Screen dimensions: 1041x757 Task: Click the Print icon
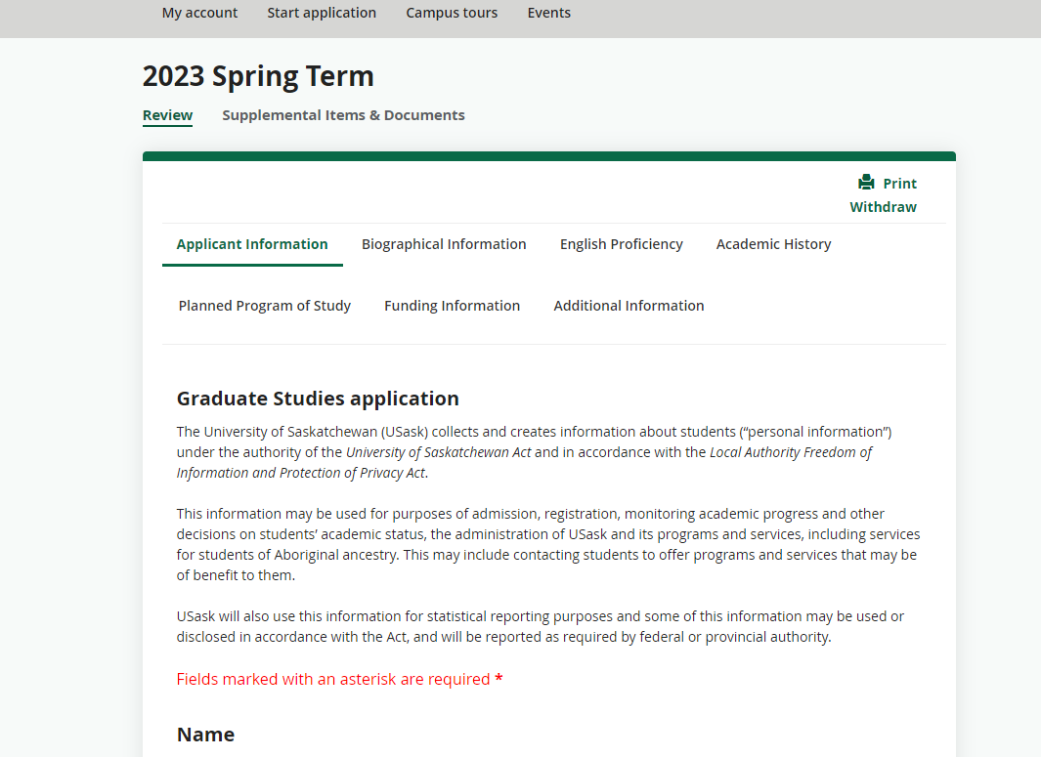866,183
